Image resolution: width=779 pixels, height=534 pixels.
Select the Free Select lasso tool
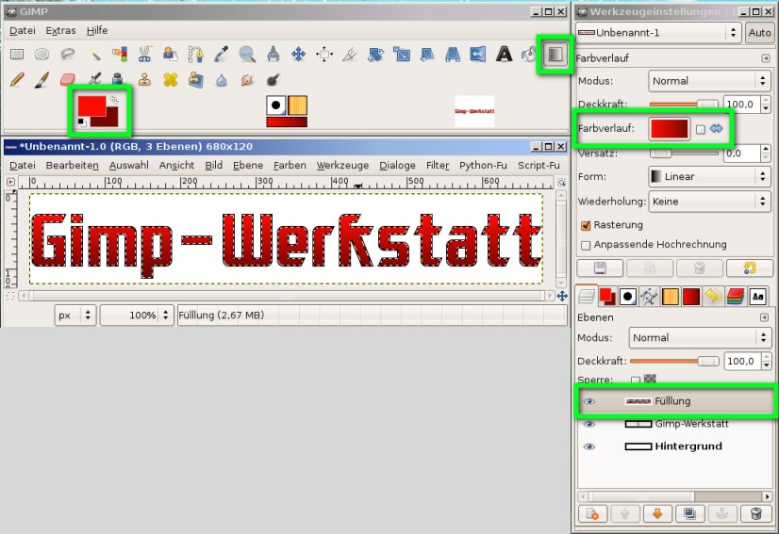click(x=68, y=54)
